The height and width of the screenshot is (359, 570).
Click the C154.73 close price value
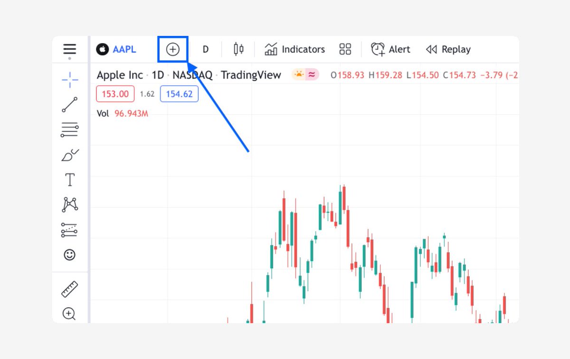460,75
